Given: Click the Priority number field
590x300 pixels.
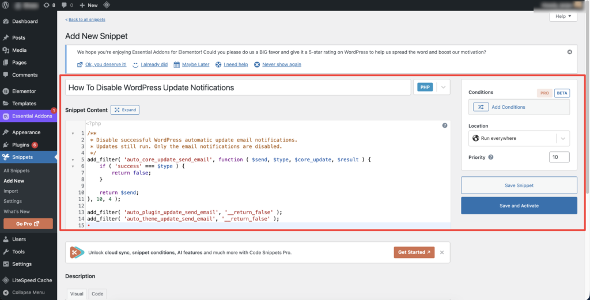Looking at the screenshot, I should point(559,157).
